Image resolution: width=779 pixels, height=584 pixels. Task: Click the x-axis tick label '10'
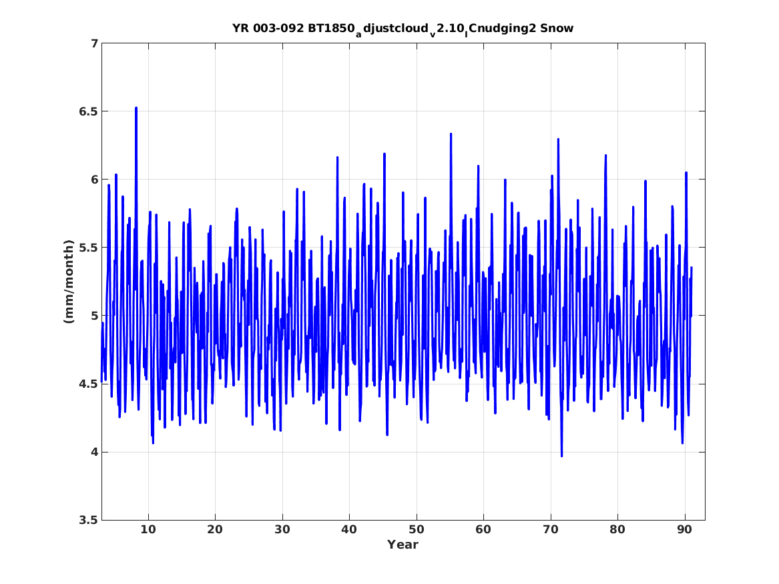point(148,529)
